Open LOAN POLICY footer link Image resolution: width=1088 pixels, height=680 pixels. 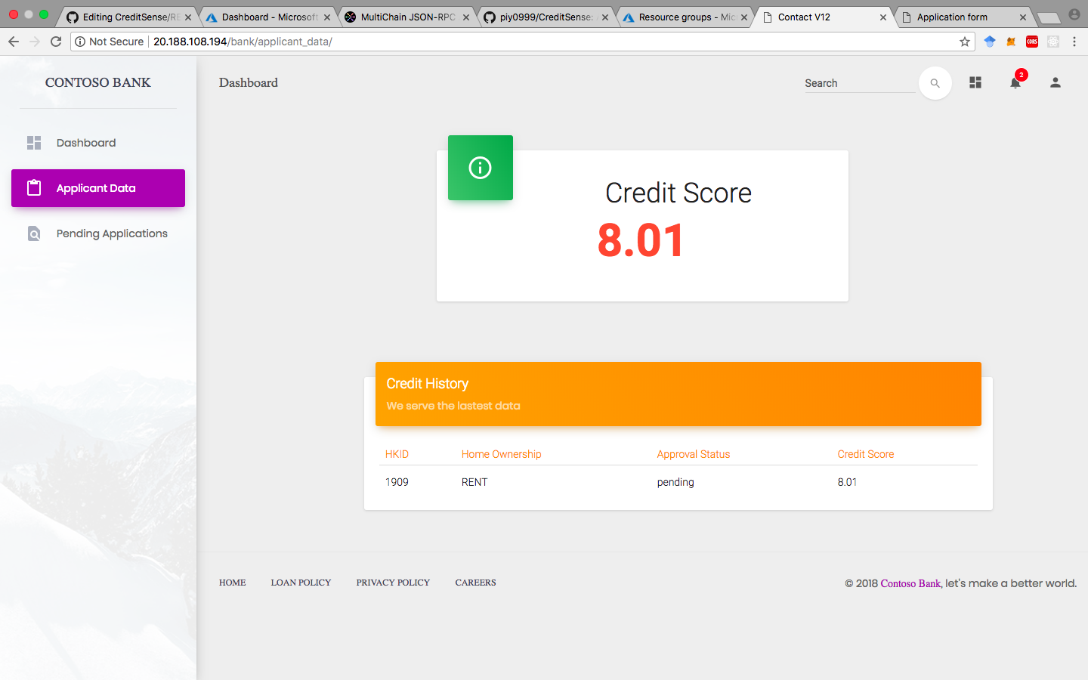(301, 583)
